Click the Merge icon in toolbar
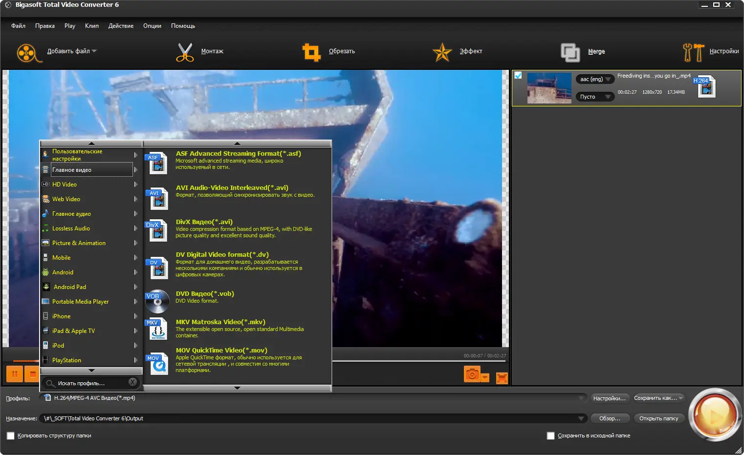 (x=570, y=52)
